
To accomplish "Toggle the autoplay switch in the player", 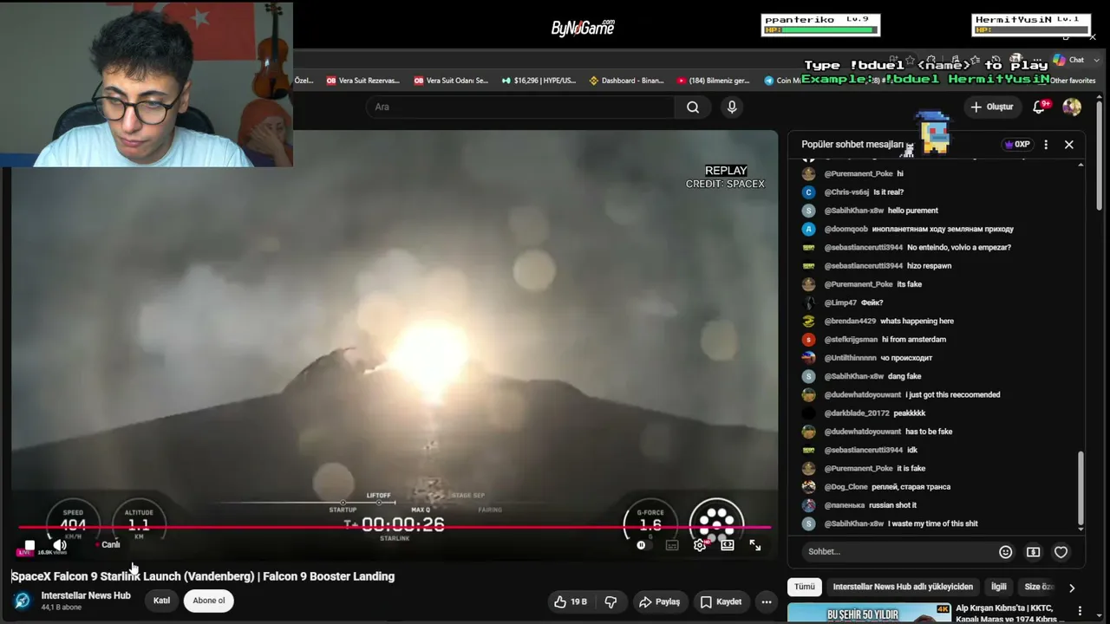I will 642,545.
